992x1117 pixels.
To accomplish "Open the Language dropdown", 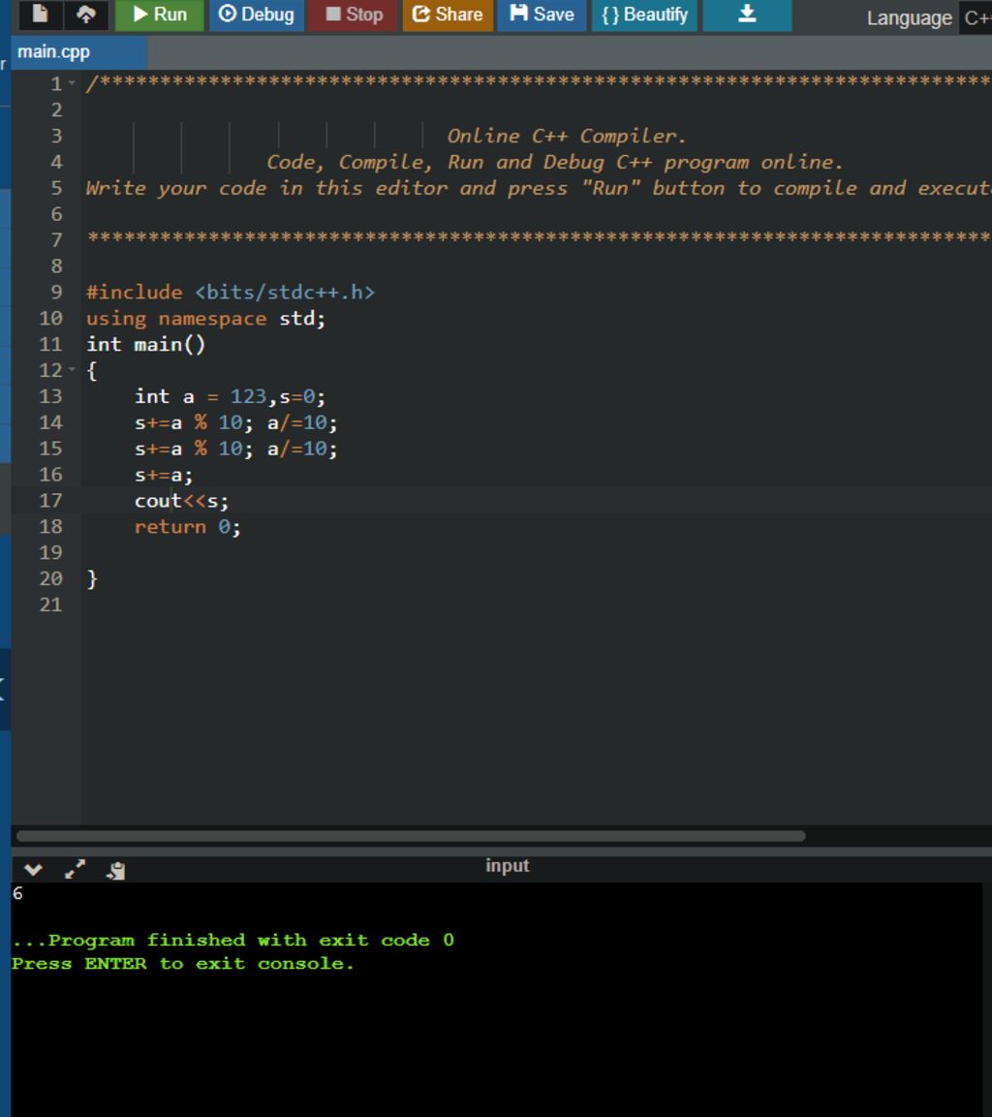I will 976,17.
